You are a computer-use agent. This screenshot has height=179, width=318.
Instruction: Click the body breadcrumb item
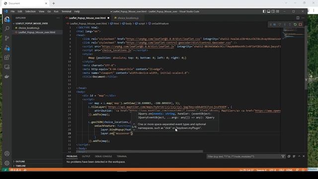point(127,23)
